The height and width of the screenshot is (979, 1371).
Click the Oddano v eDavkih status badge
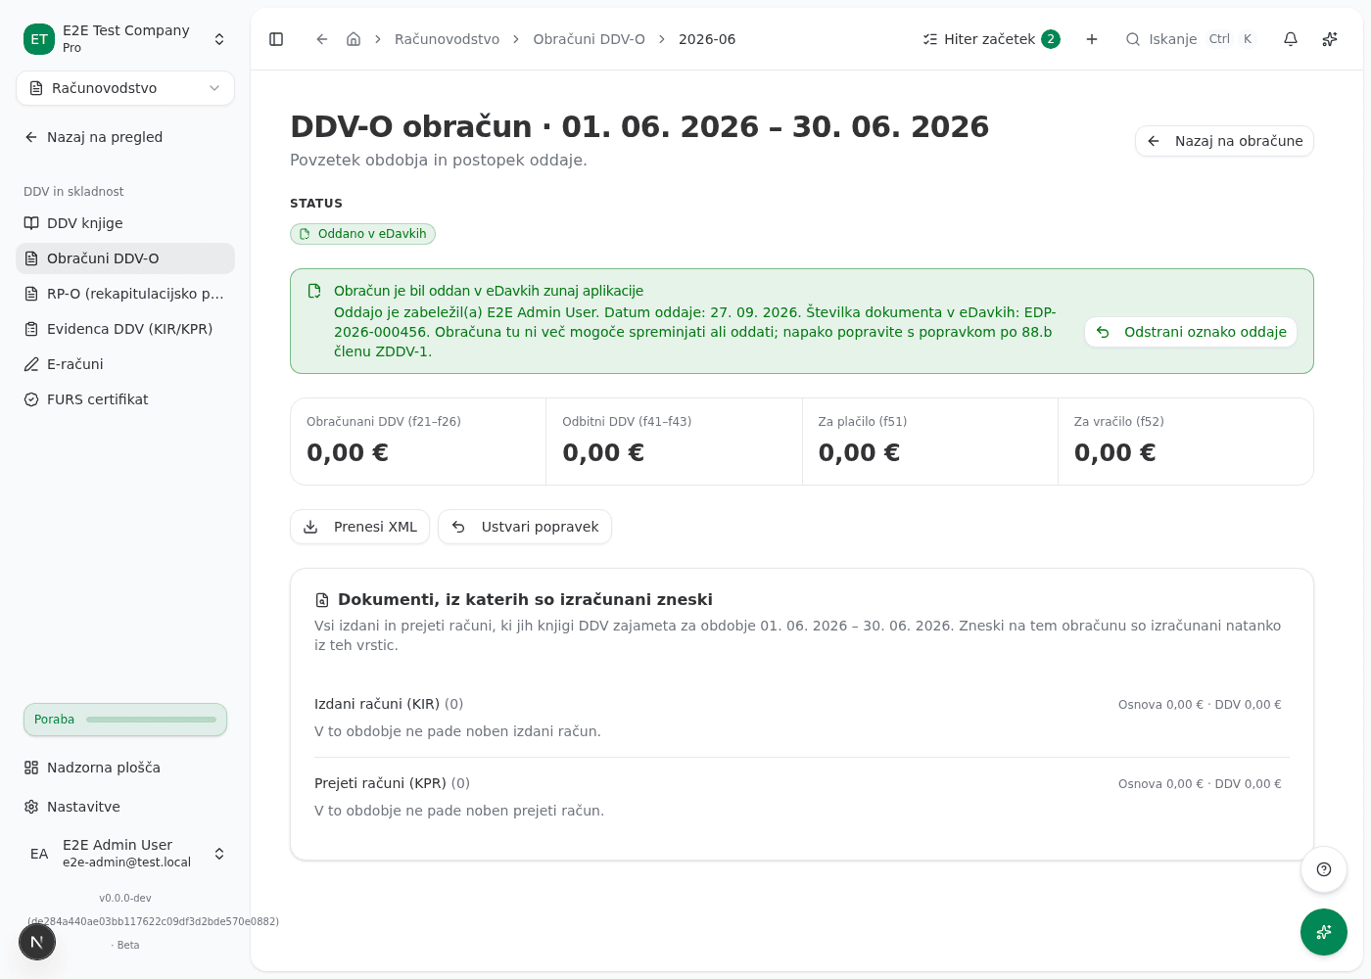(362, 234)
